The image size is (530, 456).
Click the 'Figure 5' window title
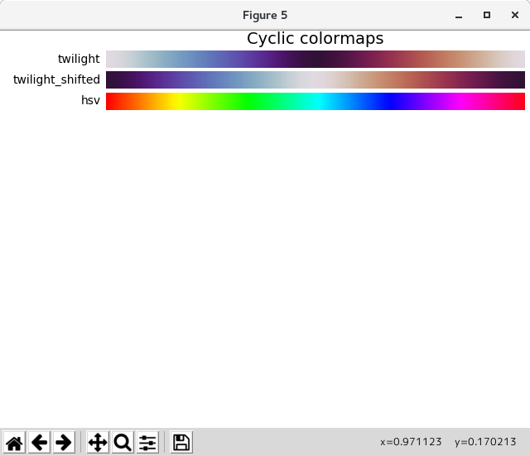(265, 15)
